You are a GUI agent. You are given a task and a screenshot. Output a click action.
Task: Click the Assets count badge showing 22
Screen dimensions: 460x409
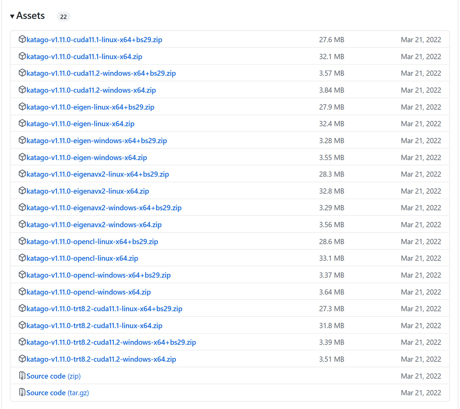pyautogui.click(x=63, y=17)
